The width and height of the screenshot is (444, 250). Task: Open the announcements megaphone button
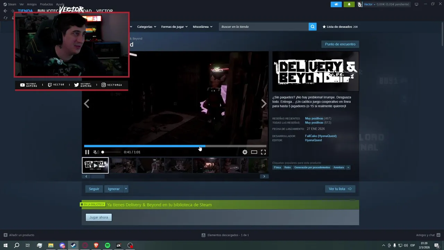click(336, 4)
